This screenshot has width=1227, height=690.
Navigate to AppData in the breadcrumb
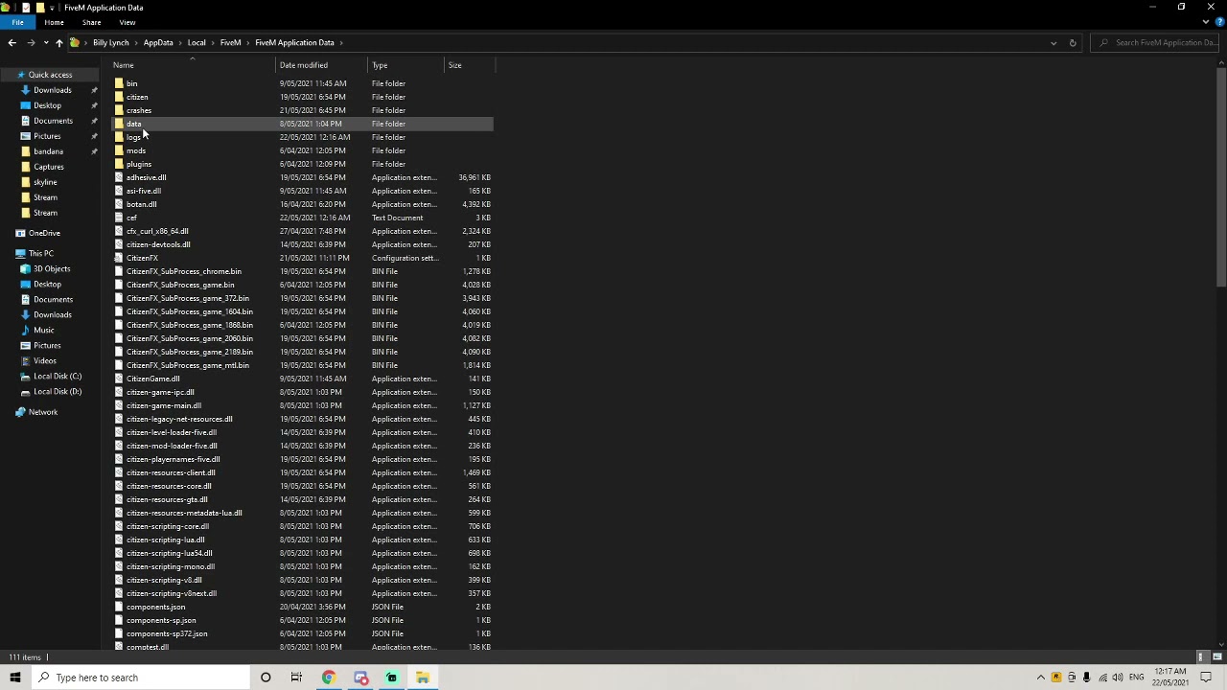158,42
